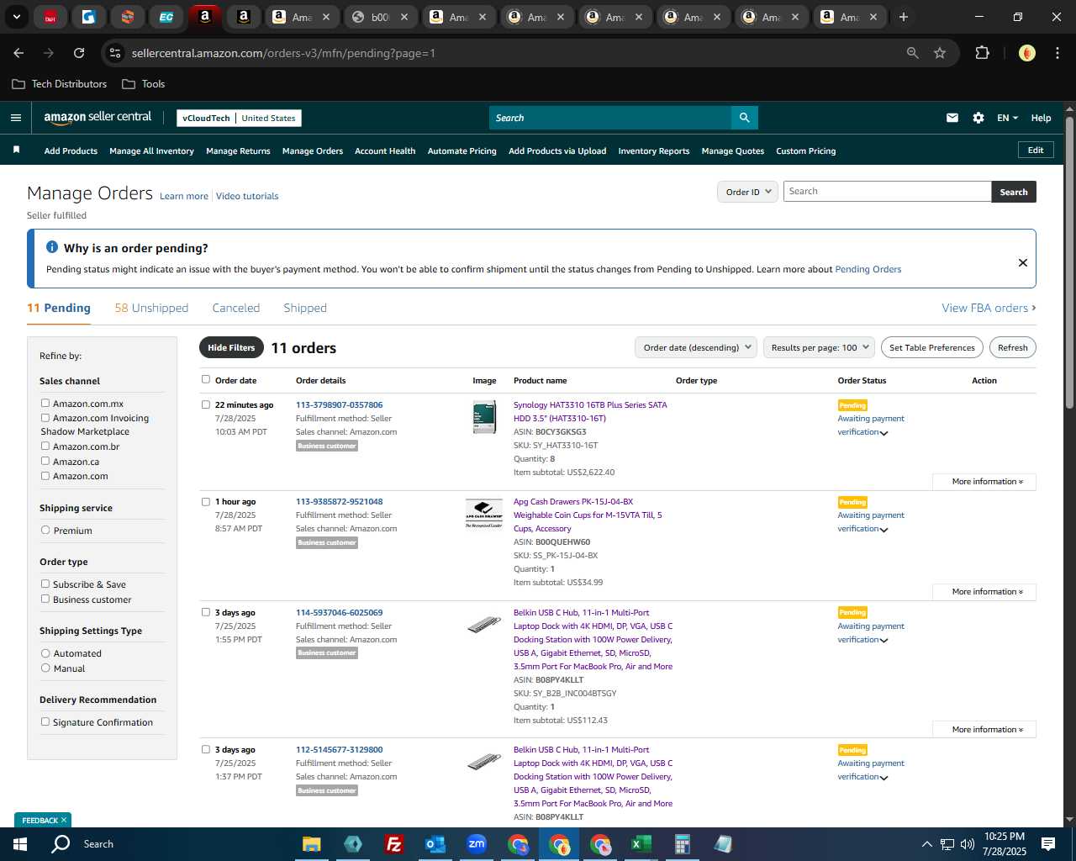Check the Amazon.com.mx sales channel filter
1076x861 pixels.
[45, 403]
